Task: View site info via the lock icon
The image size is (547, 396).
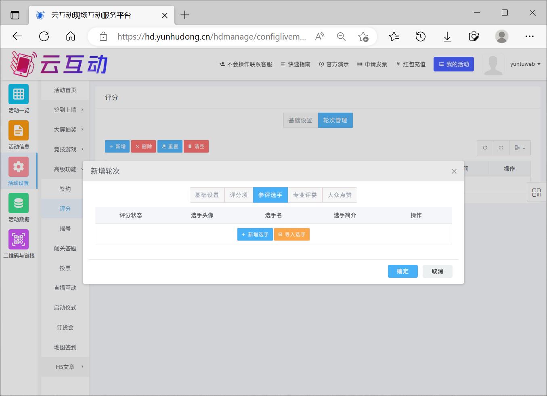Action: point(103,37)
